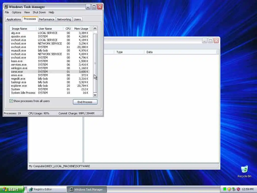The height and width of the screenshot is (193, 257).
Task: Select the wuauclt.exe process
Action: click(50, 51)
